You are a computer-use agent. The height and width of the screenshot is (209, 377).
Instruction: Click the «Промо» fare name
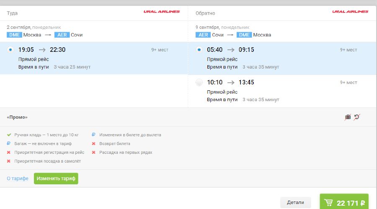[x=17, y=117]
